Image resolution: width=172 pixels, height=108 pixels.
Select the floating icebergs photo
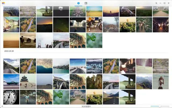94,66
